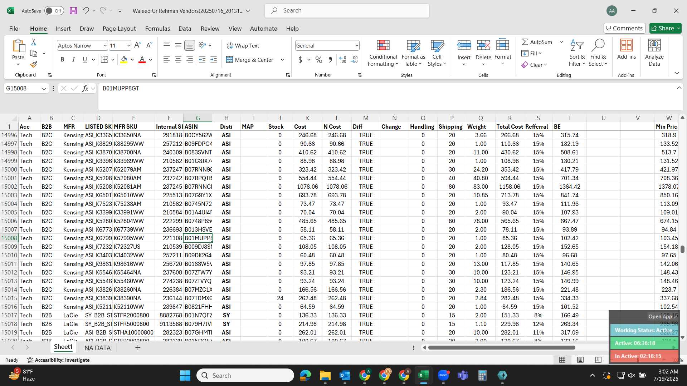
Task: Toggle the AutoSave switch
Action: (54, 11)
